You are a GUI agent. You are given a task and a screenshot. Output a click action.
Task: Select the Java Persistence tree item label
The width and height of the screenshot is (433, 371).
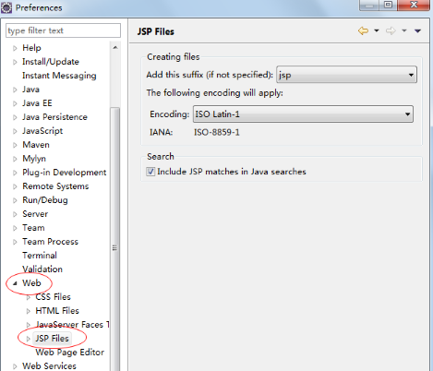[x=54, y=117]
